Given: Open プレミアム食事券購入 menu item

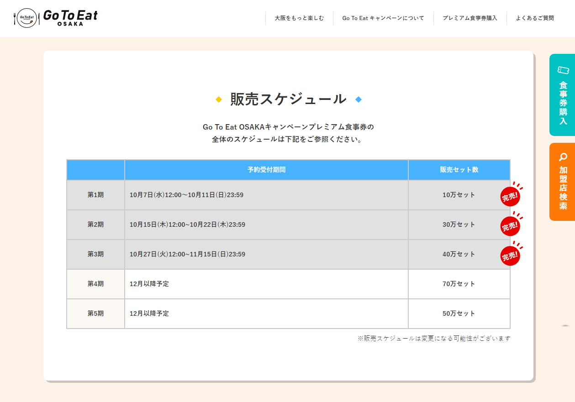Looking at the screenshot, I should point(470,18).
